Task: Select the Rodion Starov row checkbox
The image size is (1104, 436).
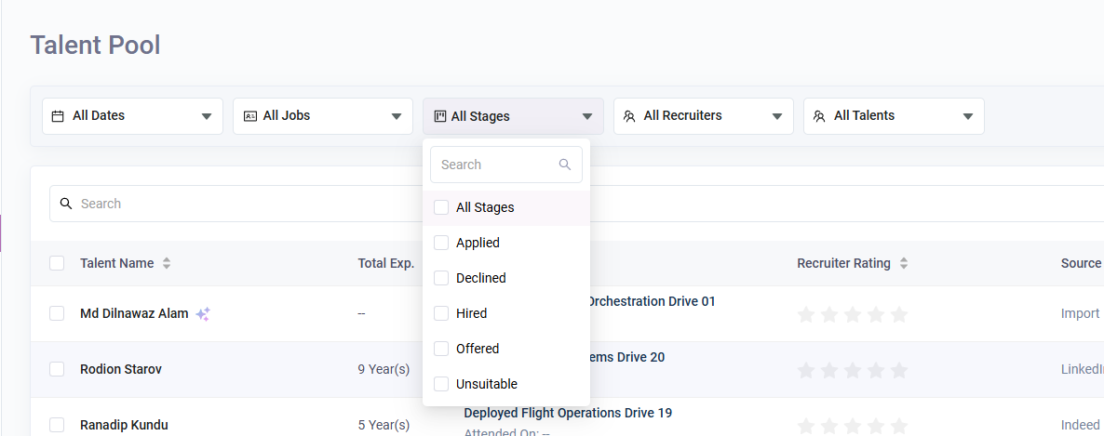Action: [57, 369]
